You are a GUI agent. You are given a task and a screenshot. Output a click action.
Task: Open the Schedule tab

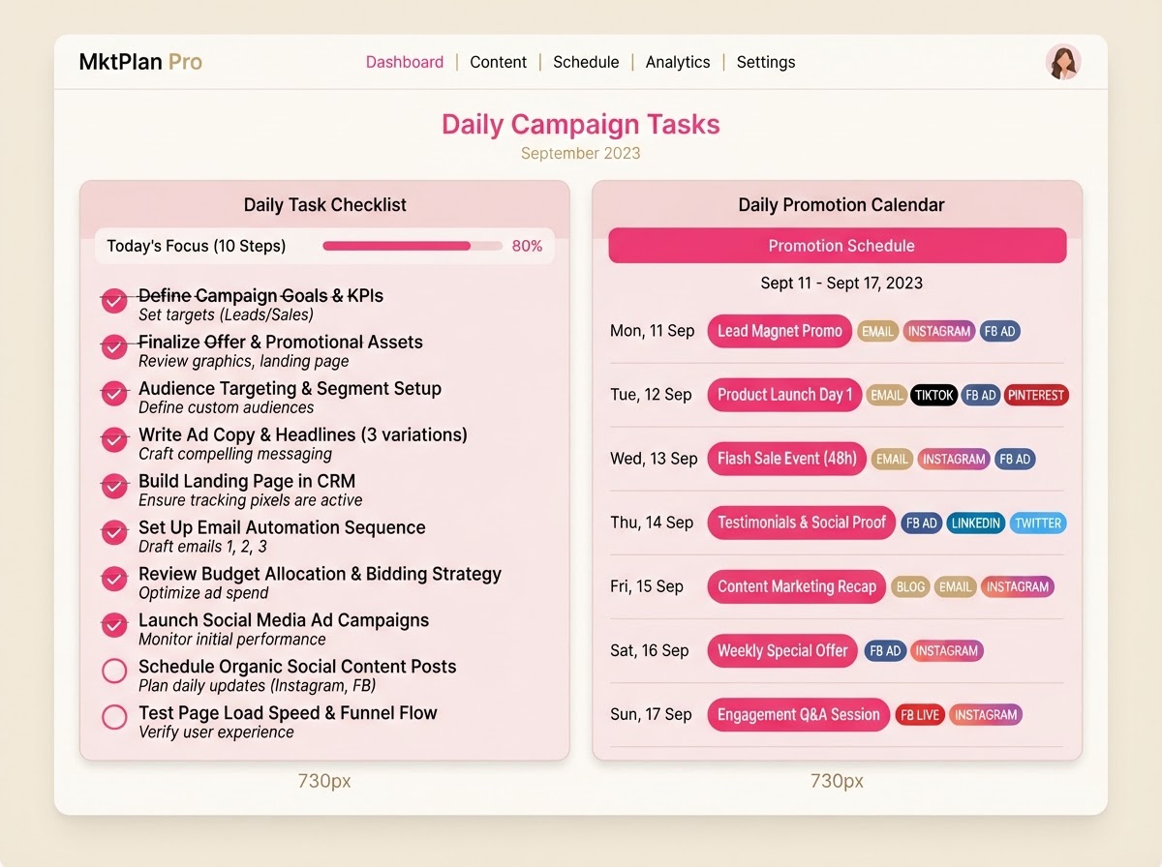click(x=586, y=62)
